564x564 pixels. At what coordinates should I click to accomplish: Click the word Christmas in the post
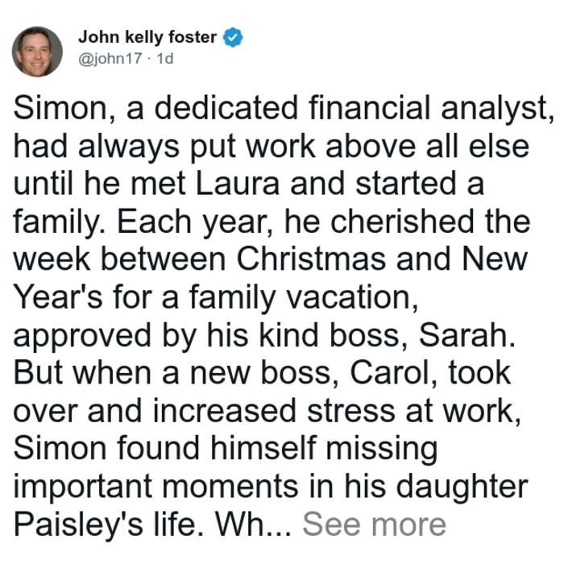click(311, 259)
